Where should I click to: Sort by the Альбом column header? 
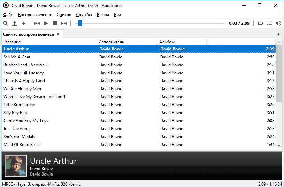click(x=176, y=42)
